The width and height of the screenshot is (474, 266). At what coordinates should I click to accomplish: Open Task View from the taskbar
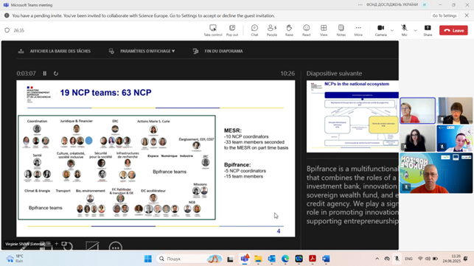point(230,259)
